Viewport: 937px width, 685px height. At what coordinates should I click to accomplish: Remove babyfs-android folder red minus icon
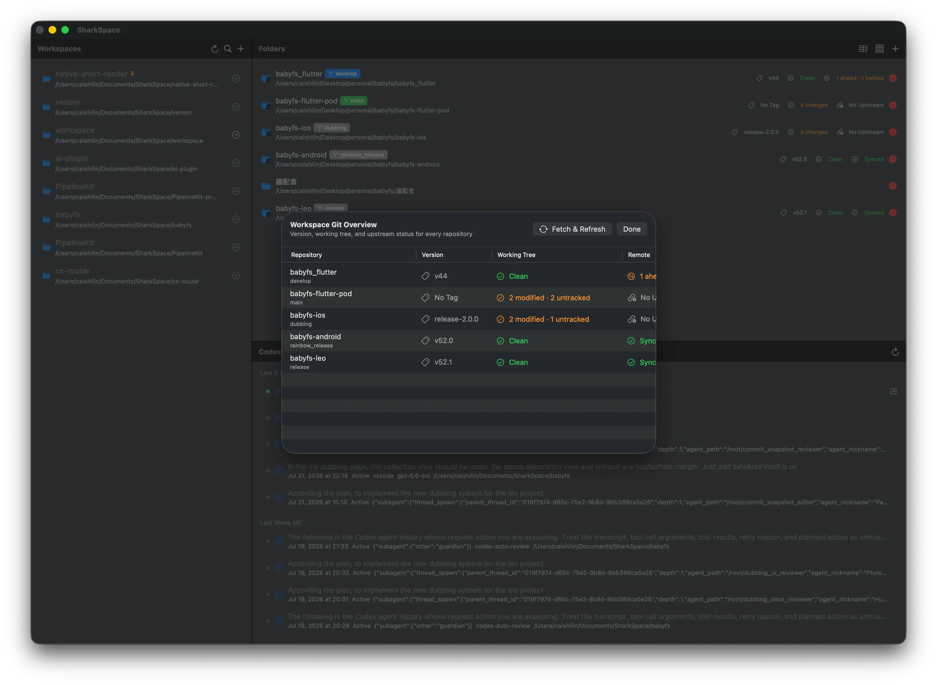893,159
